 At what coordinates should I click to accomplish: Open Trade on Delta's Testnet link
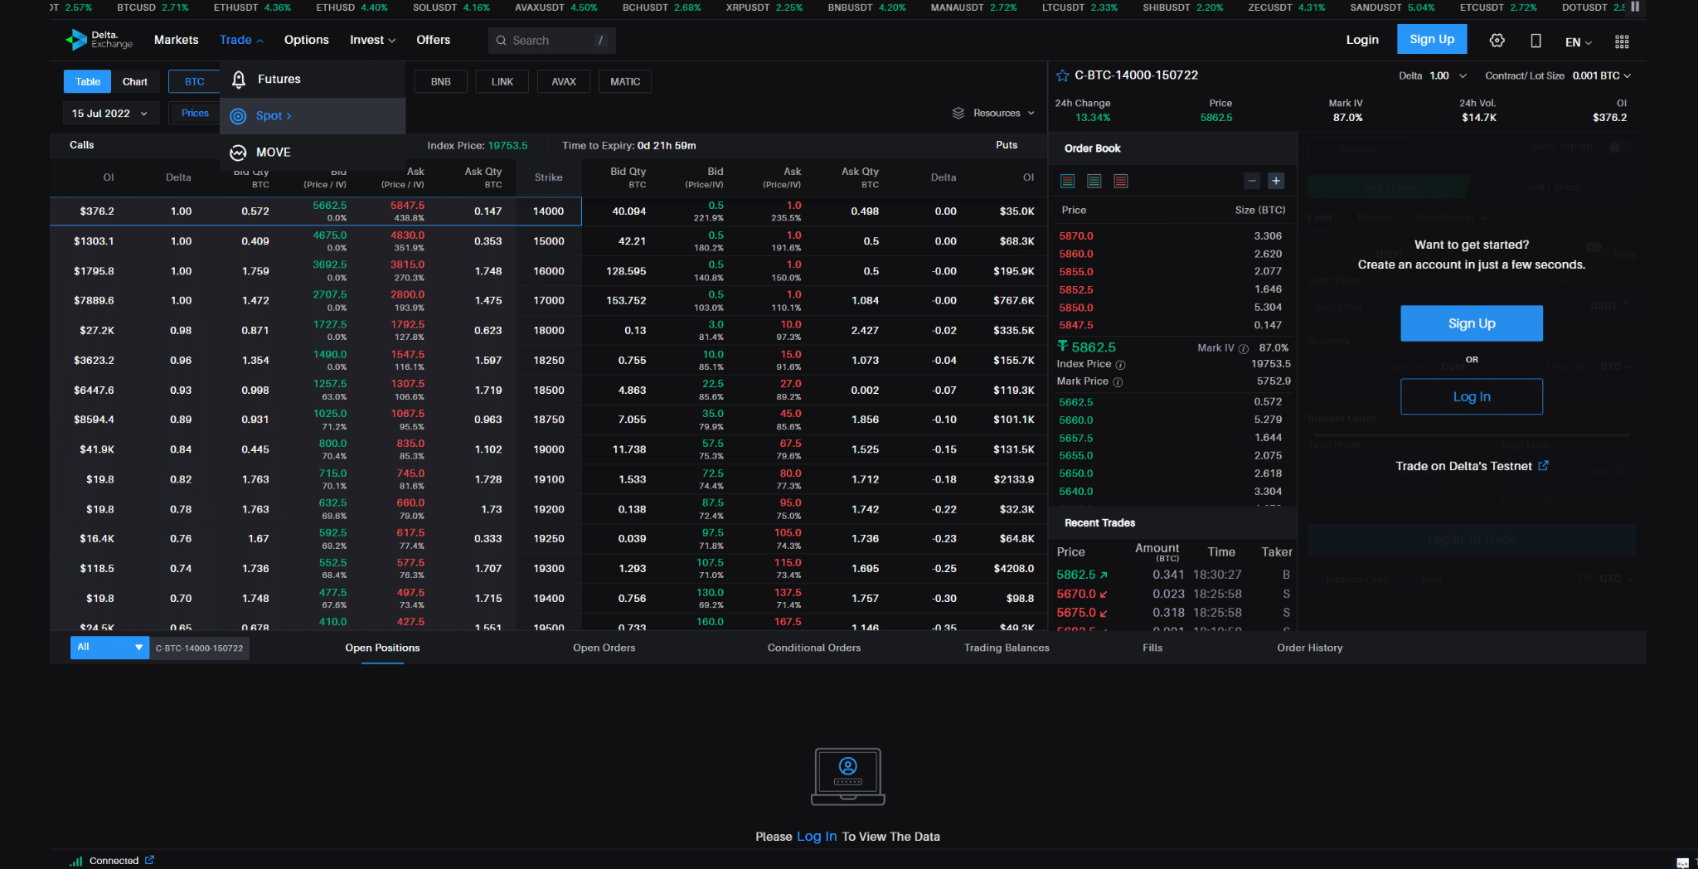[1471, 466]
